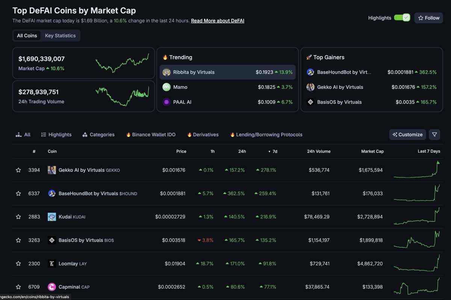Star the Loomlay coin row
451x300 pixels.
[18, 264]
